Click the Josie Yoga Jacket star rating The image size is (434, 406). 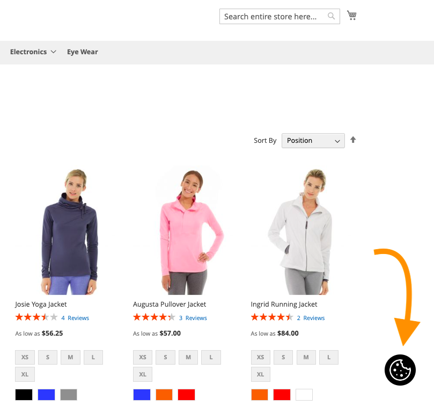[36, 317]
